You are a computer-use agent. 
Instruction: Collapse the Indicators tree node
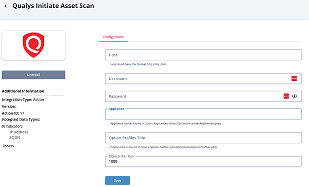3,127
